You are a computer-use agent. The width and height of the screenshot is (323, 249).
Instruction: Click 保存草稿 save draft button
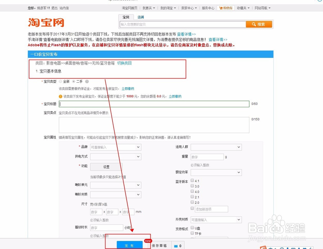point(159,246)
